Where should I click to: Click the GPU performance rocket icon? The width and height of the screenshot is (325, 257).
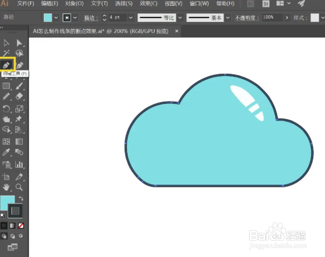[301, 3]
